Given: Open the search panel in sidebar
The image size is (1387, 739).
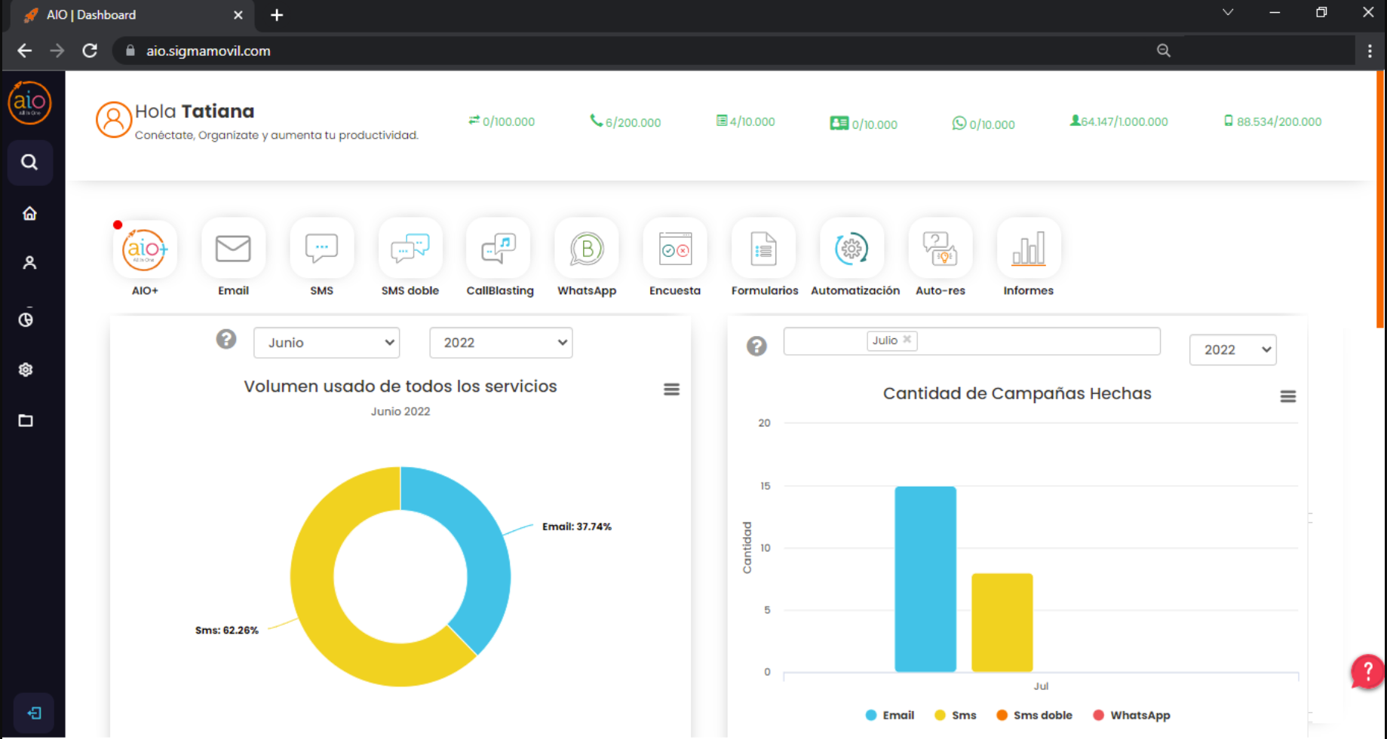Looking at the screenshot, I should (x=29, y=162).
